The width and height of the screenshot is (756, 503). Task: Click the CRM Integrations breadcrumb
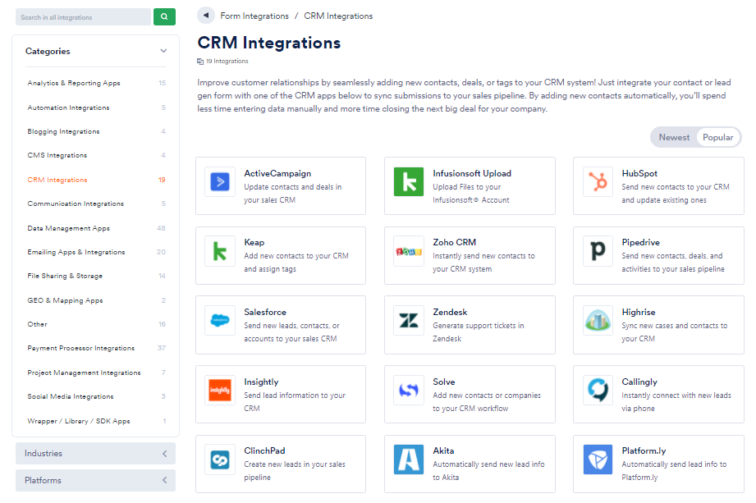pyautogui.click(x=338, y=16)
